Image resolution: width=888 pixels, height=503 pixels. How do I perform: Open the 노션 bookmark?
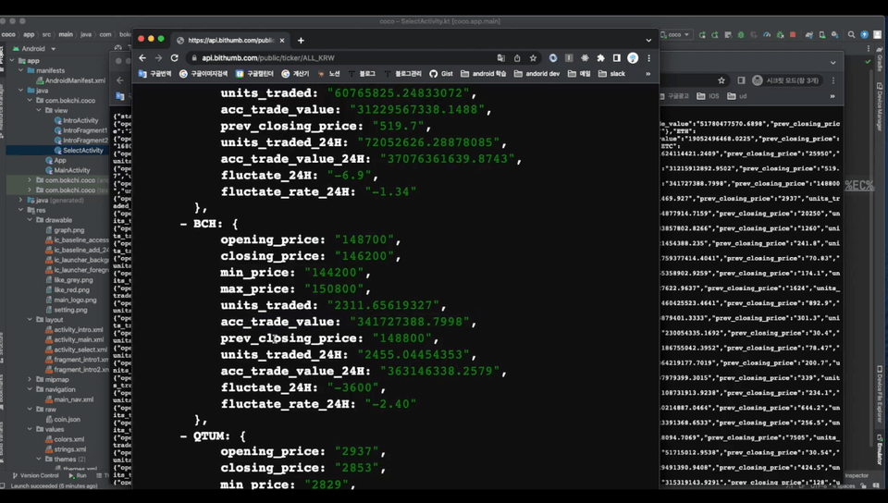point(329,74)
